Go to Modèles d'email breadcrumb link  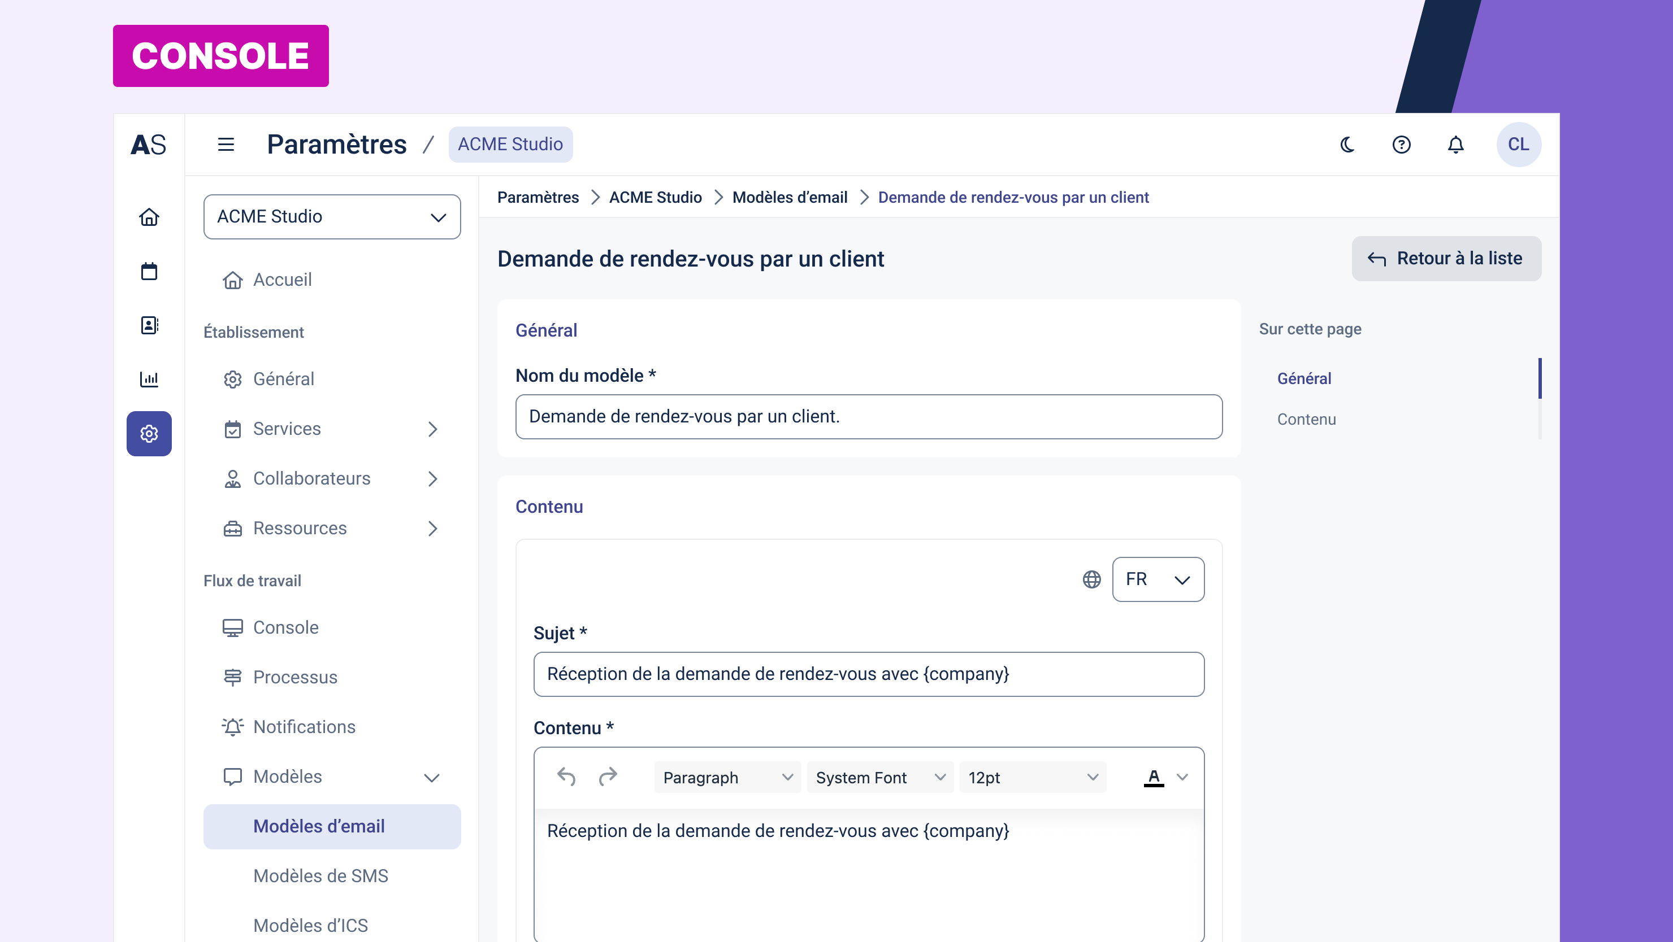coord(789,197)
